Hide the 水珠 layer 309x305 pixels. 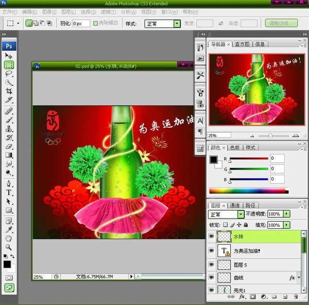coord(211,236)
